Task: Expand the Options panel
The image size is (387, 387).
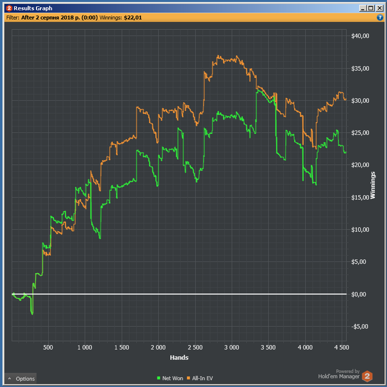Action: (21, 379)
